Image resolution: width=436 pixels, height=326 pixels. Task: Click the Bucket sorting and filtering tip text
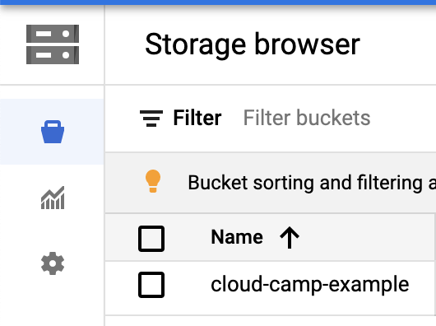point(312,183)
